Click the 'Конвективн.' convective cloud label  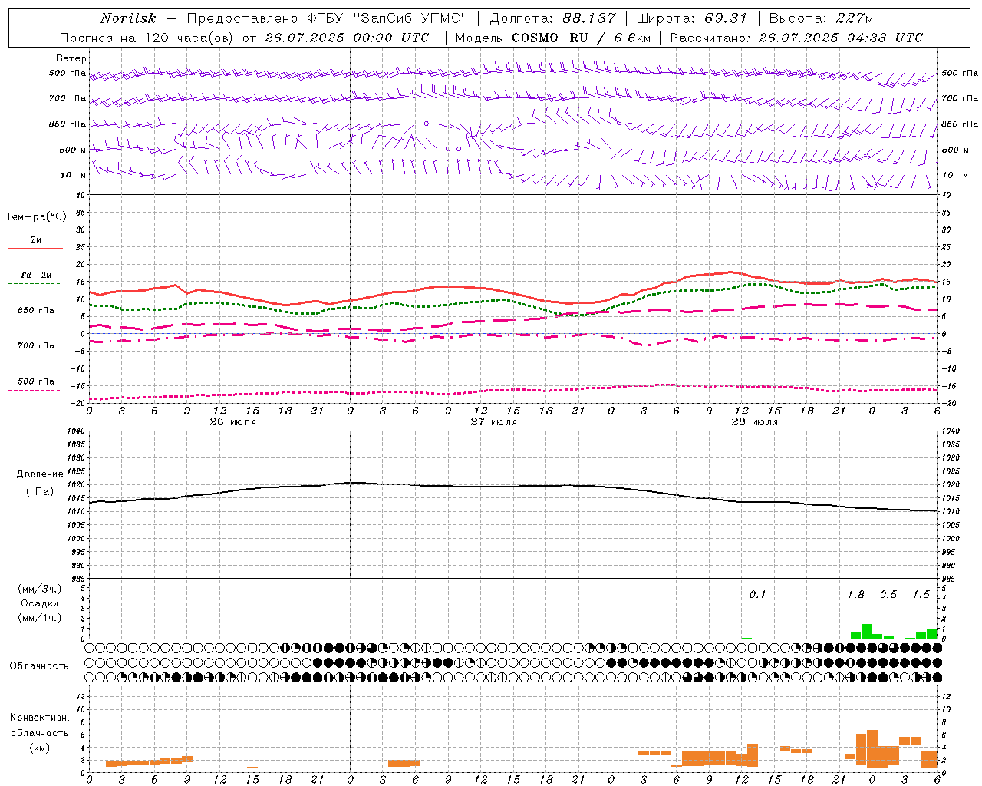[39, 718]
